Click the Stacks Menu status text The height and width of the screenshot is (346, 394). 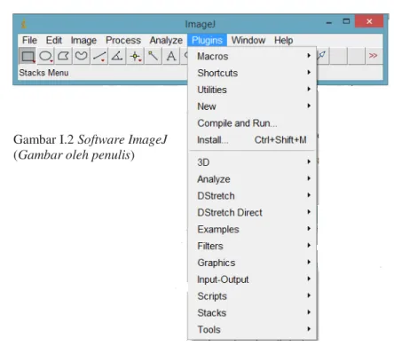(x=43, y=73)
